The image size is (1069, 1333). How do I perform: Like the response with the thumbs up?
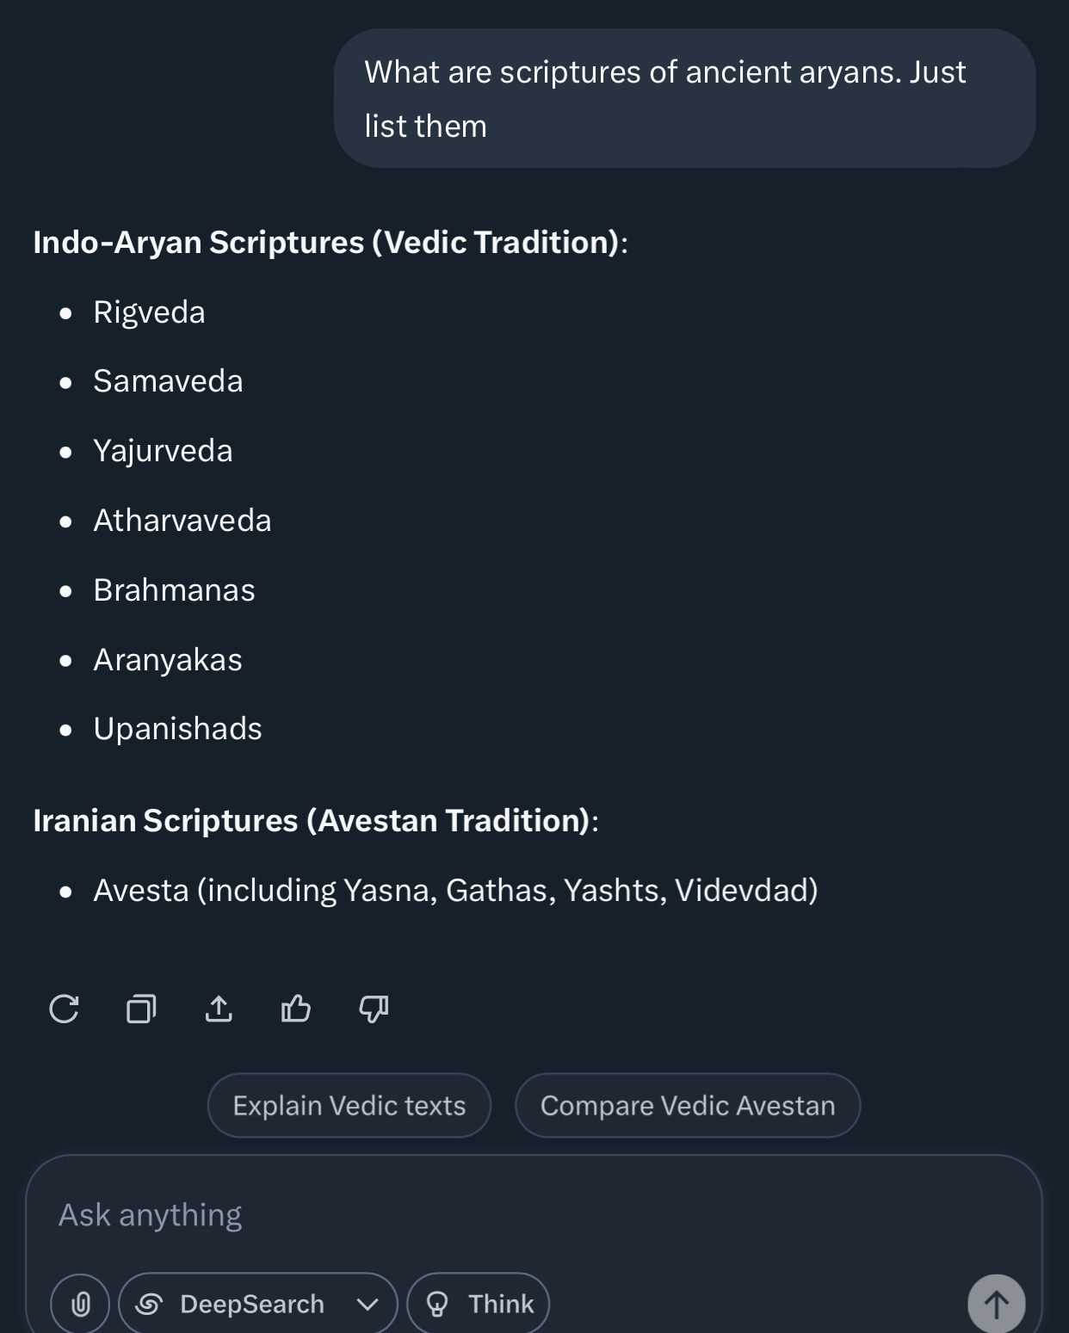296,1009
